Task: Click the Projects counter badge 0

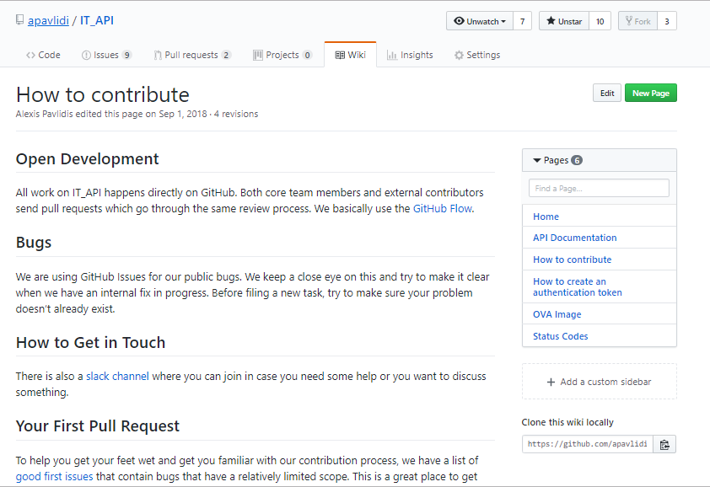Action: [308, 56]
